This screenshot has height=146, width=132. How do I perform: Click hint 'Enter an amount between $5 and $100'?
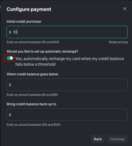pyautogui.click(x=33, y=42)
